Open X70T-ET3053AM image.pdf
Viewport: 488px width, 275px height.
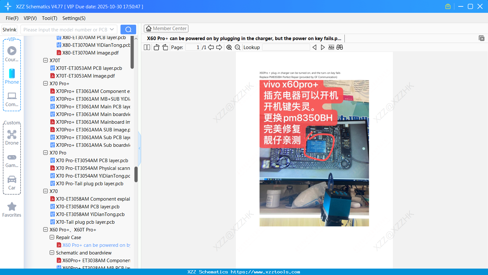point(82,76)
